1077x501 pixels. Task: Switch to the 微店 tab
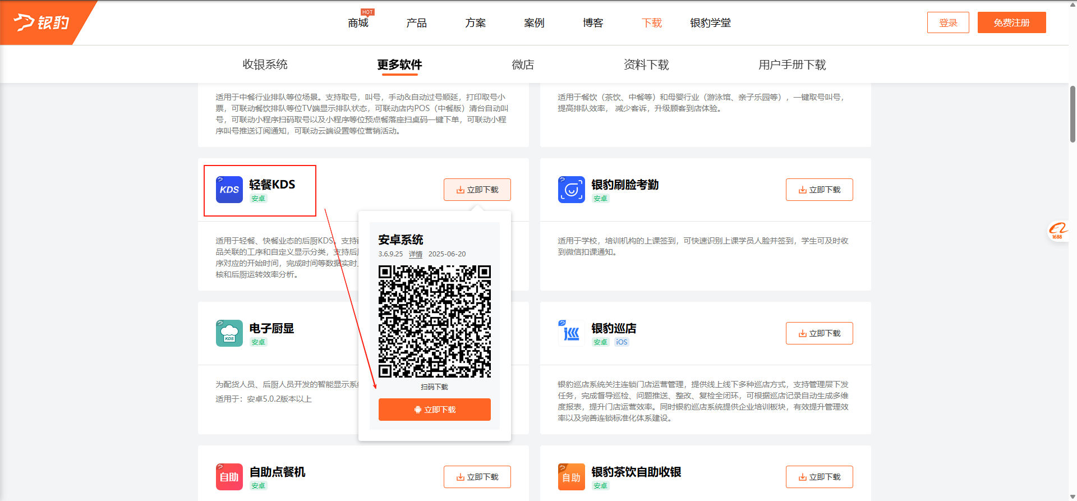click(x=523, y=65)
